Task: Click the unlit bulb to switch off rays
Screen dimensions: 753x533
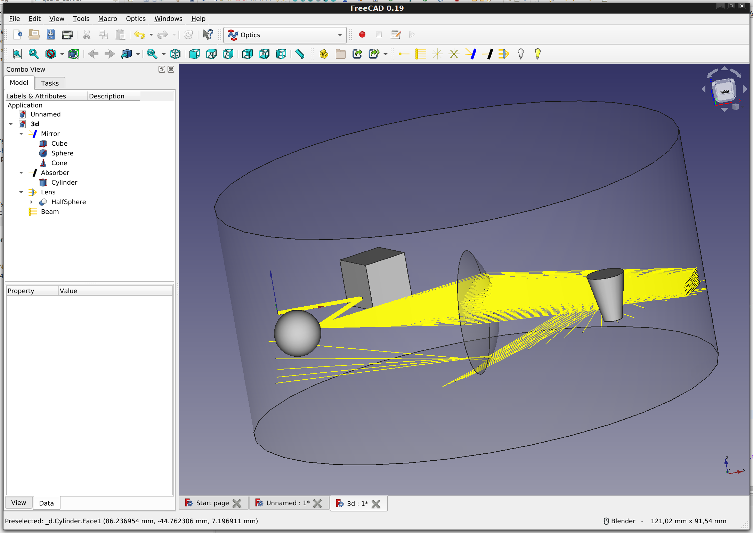Action: (x=521, y=54)
